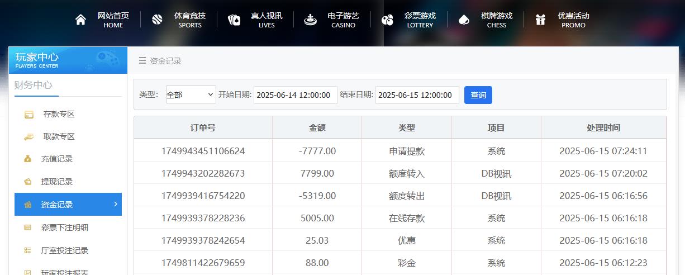Click the amount -5319.00
685x275 pixels.
click(x=317, y=196)
